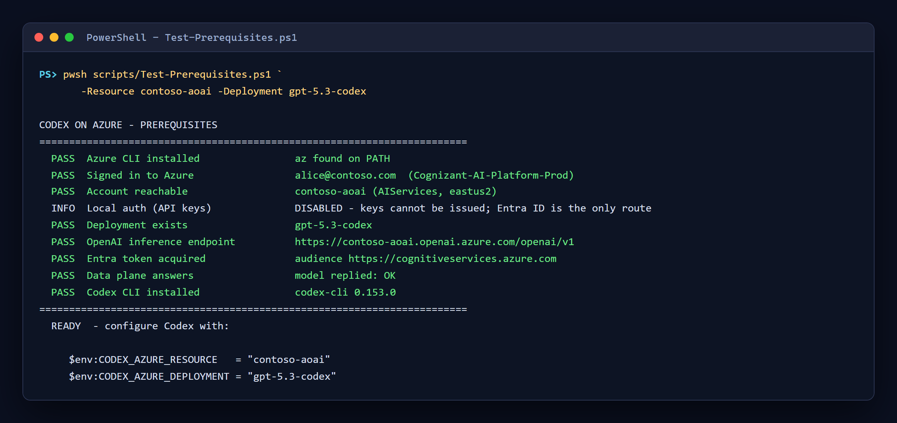Click the green maximize window dot
897x423 pixels.
click(x=69, y=37)
